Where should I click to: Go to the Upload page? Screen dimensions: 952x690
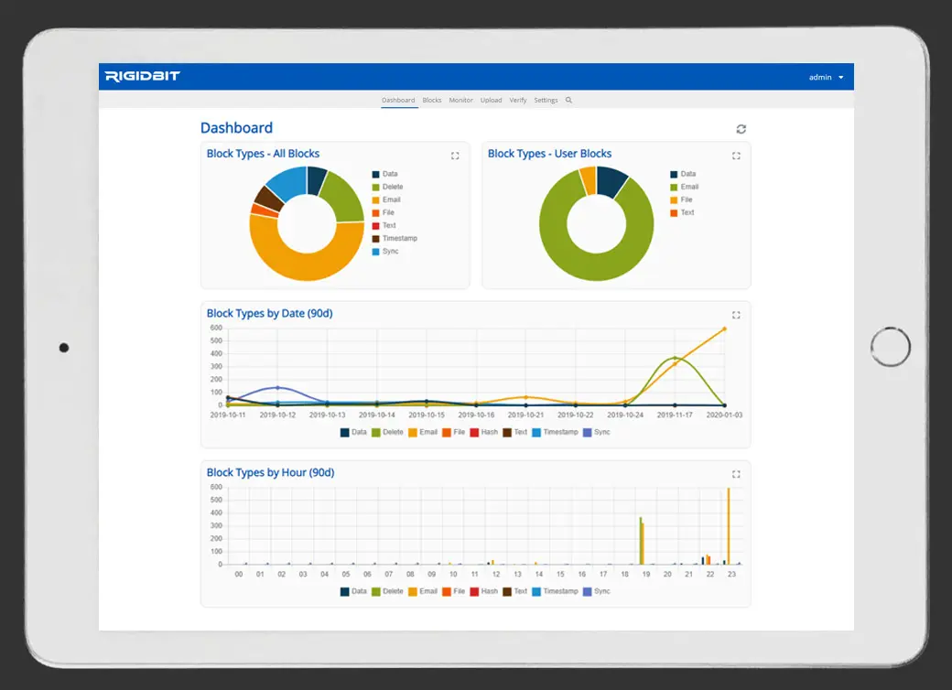(491, 100)
